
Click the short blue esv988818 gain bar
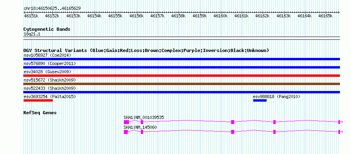point(260,100)
